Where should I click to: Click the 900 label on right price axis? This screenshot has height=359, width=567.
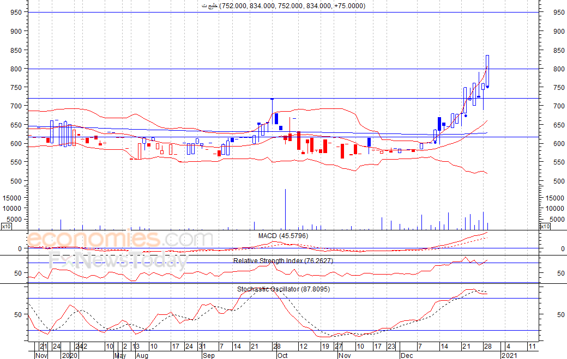(559, 32)
